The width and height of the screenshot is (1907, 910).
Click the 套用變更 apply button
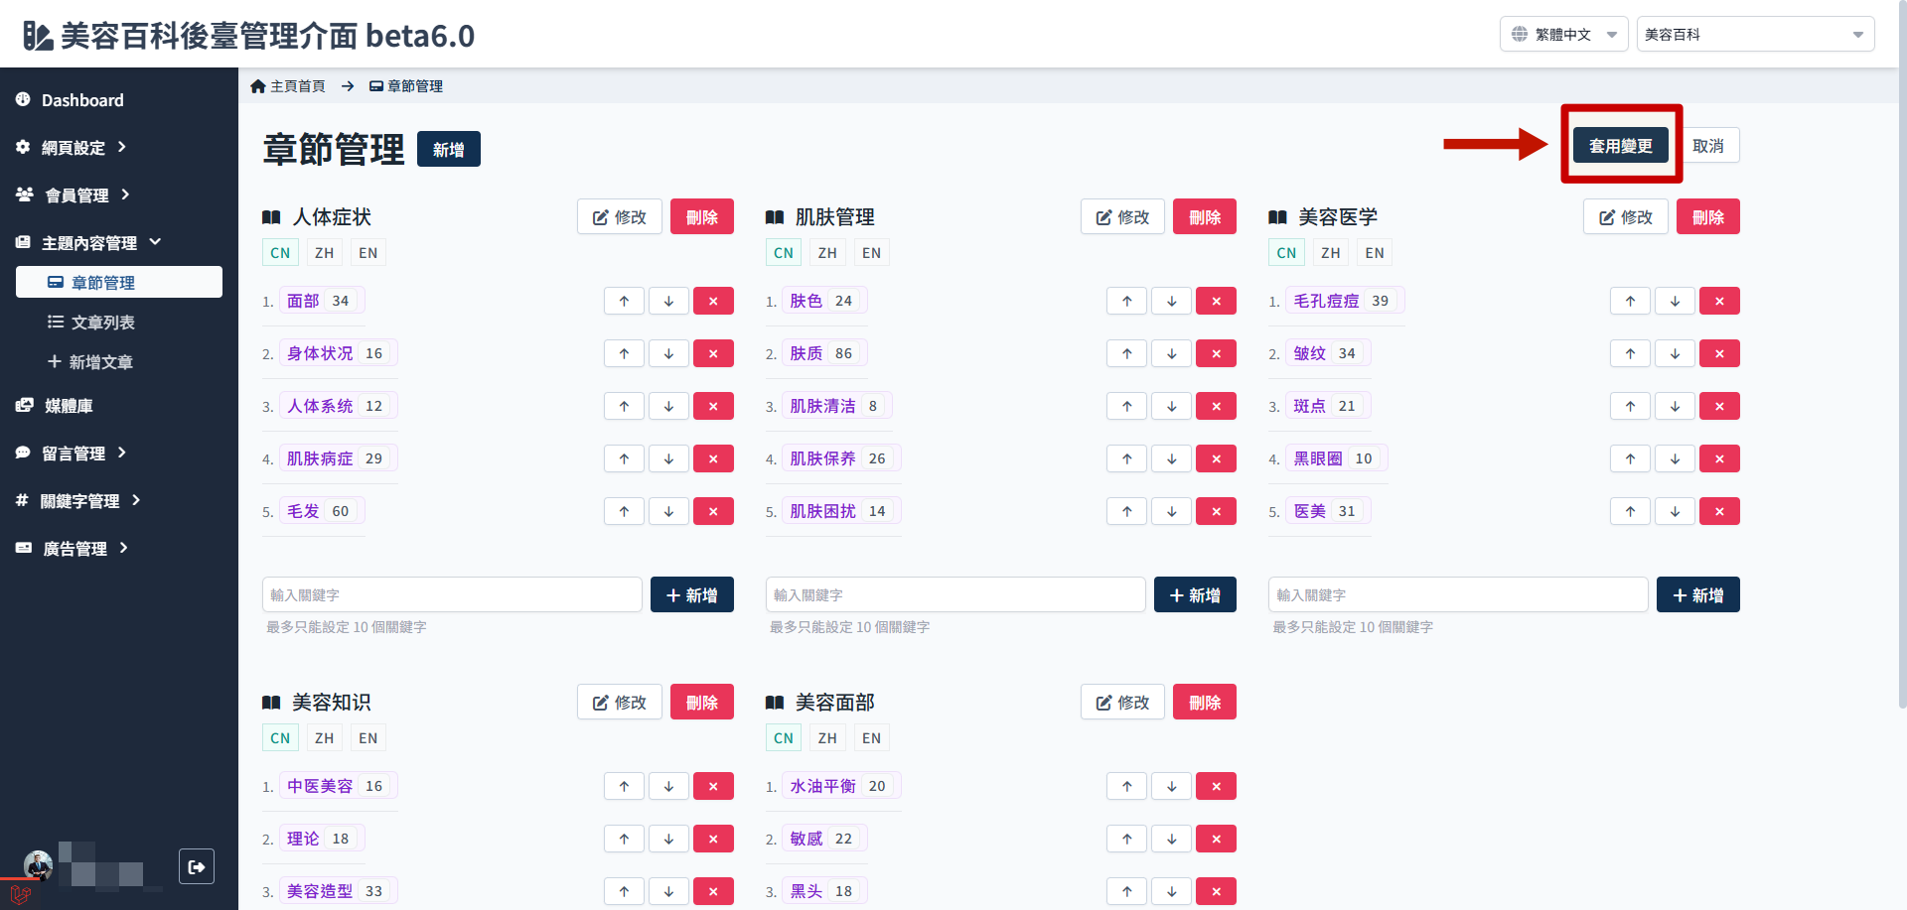(1621, 145)
